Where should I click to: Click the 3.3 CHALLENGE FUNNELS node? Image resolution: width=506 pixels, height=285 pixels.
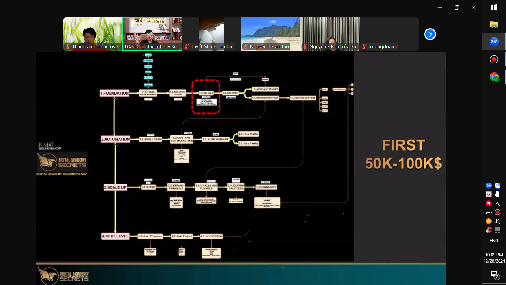tap(206, 187)
